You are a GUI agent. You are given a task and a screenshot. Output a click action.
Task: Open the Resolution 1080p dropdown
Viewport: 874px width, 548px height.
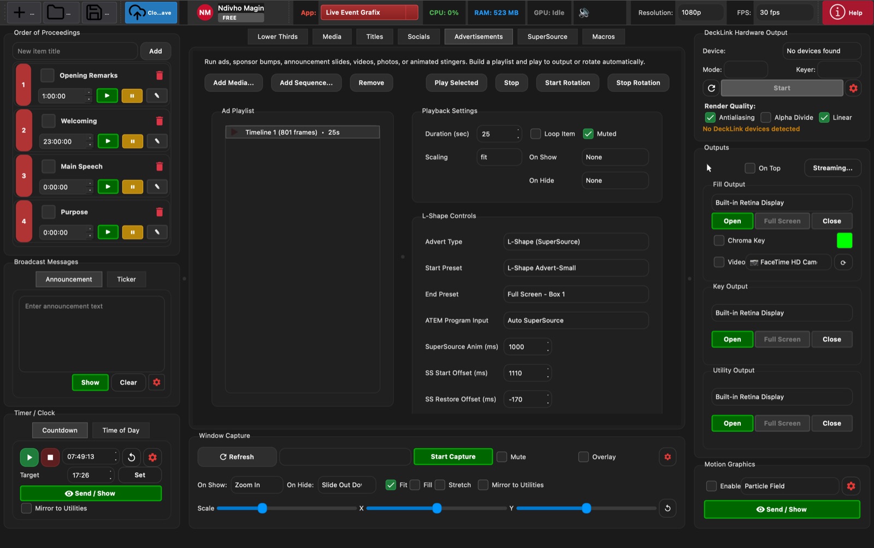click(x=700, y=13)
